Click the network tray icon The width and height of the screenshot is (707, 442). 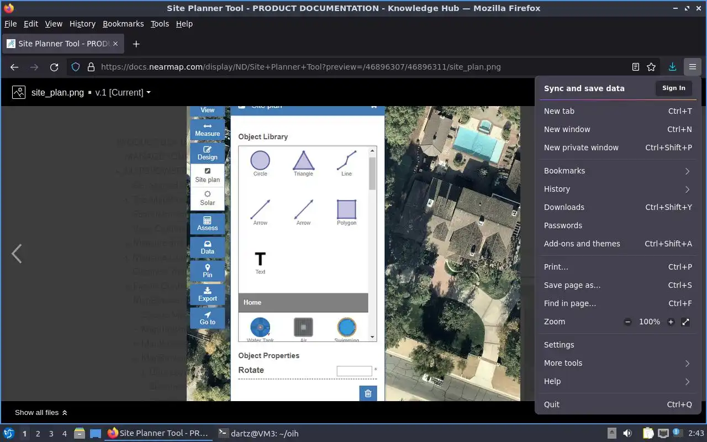(663, 434)
